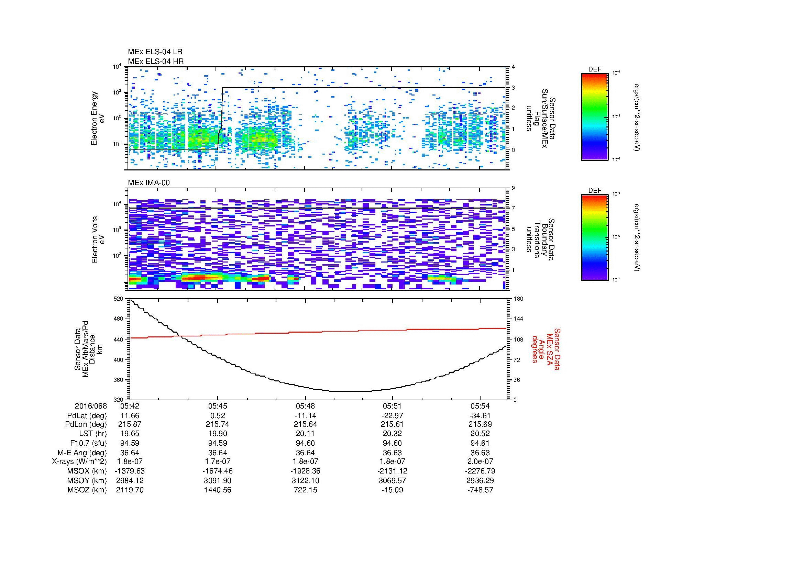The image size is (804, 568).
Task: Click the Sun/Surface/MEx Flag axis label
Action: pos(541,119)
